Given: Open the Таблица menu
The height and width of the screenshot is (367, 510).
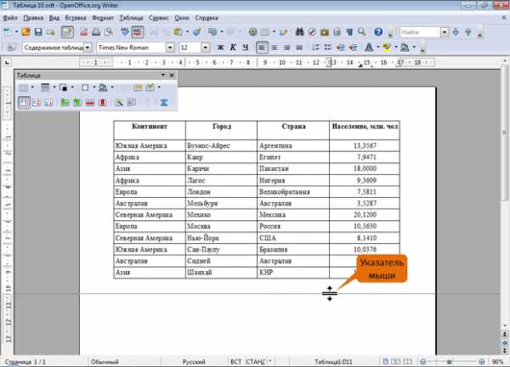Looking at the screenshot, I should coord(131,18).
